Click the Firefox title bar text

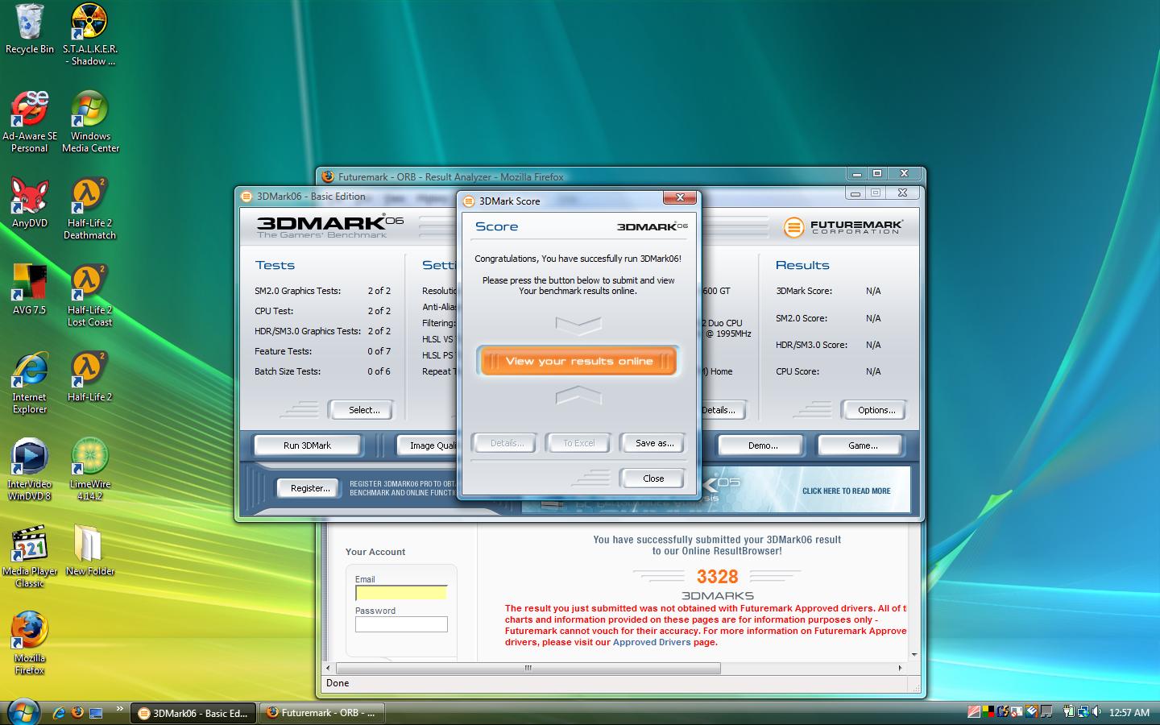tap(450, 176)
